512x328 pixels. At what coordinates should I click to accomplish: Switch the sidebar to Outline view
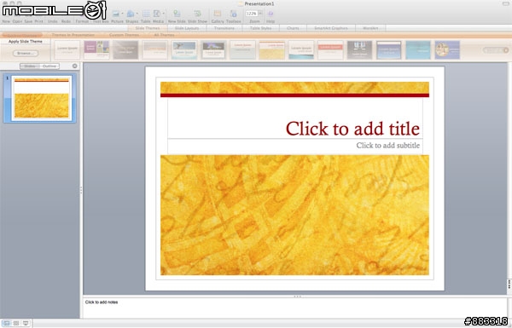point(49,66)
